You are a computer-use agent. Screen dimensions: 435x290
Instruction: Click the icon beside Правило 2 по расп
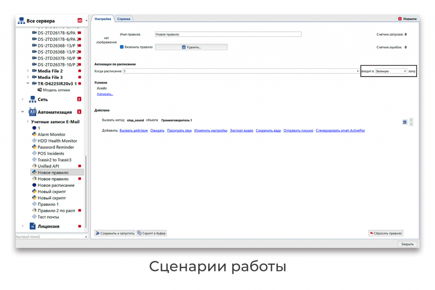(34, 211)
